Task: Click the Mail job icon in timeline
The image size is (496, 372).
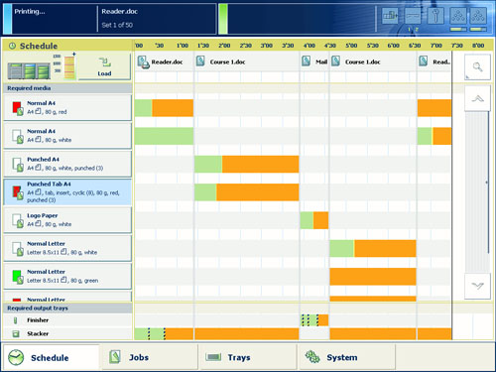Action: click(x=307, y=62)
